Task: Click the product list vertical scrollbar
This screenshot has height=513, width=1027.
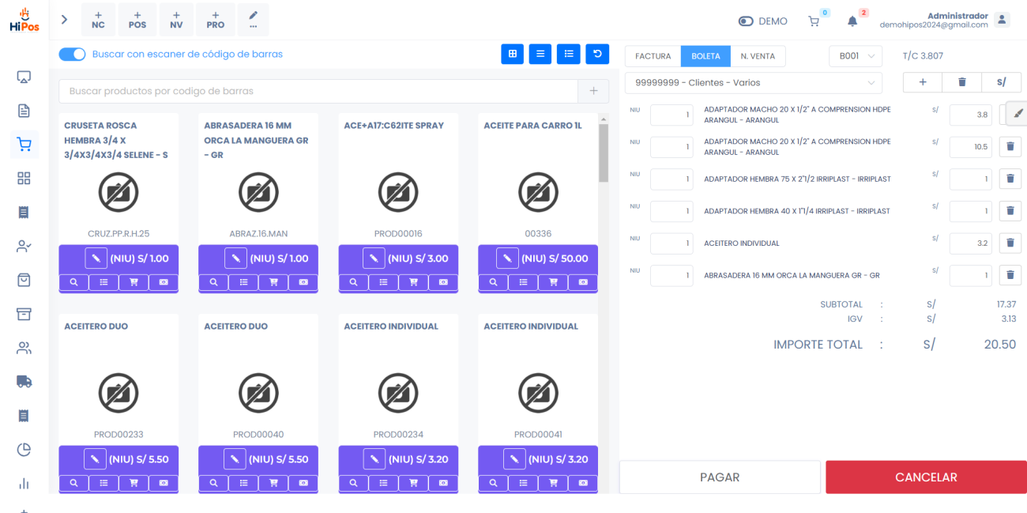Action: pyautogui.click(x=604, y=154)
